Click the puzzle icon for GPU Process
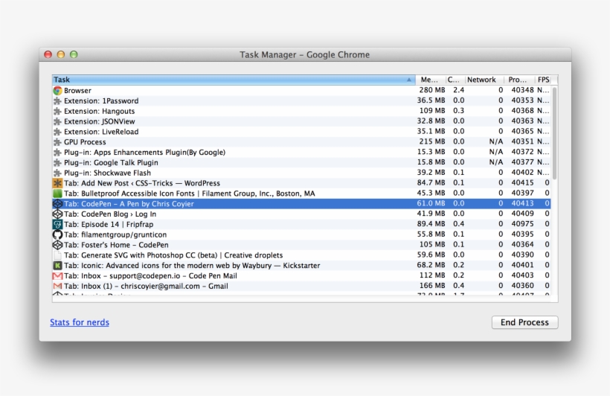 [x=57, y=141]
